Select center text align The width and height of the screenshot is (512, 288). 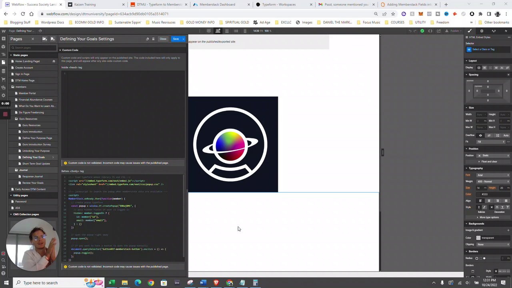click(489, 201)
